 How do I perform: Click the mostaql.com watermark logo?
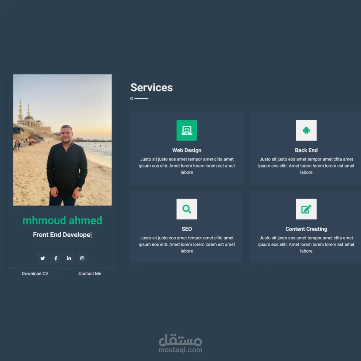click(180, 343)
